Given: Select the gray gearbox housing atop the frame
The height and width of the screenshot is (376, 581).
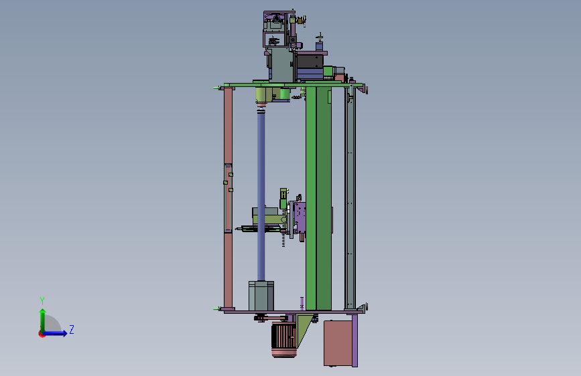Looking at the screenshot, I should 281,64.
